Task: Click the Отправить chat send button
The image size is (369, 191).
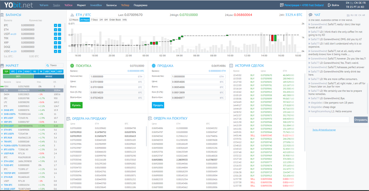Action: coord(361,120)
